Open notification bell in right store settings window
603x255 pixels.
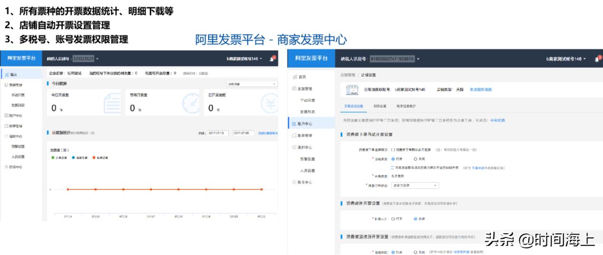tap(597, 59)
